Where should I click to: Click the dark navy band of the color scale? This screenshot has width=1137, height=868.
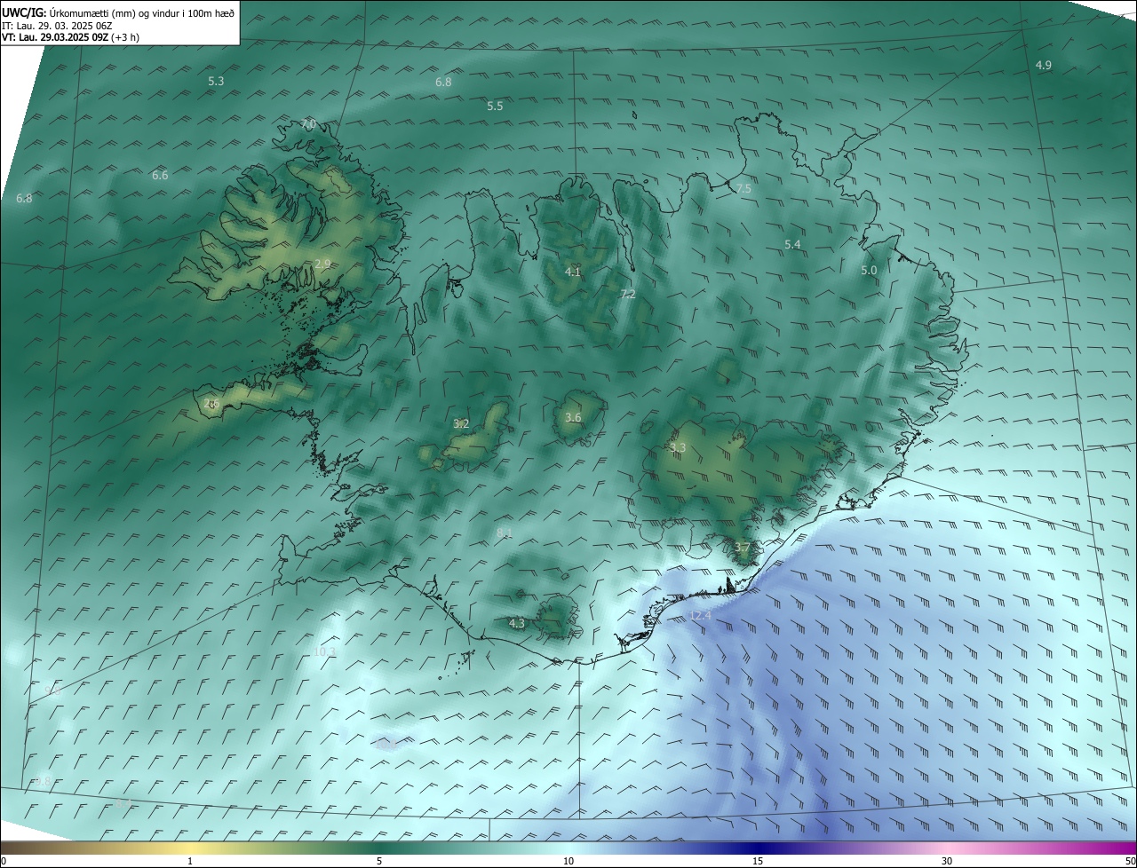pos(759,848)
